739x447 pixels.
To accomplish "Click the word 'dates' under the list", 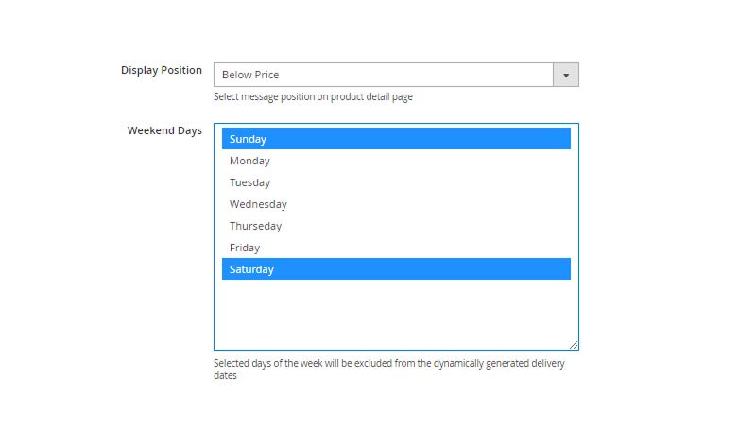I will 225,375.
